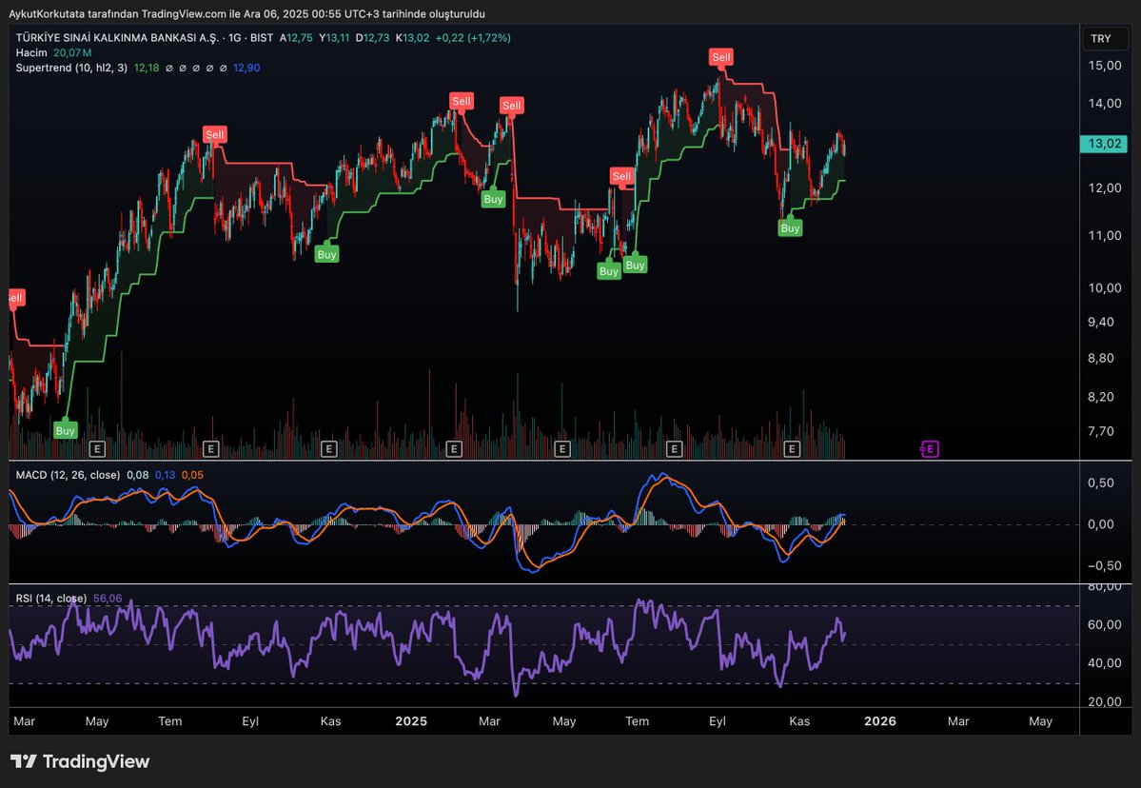Viewport: 1141px width, 788px height.
Task: Click the Supertrend value 12,18
Action: click(147, 68)
